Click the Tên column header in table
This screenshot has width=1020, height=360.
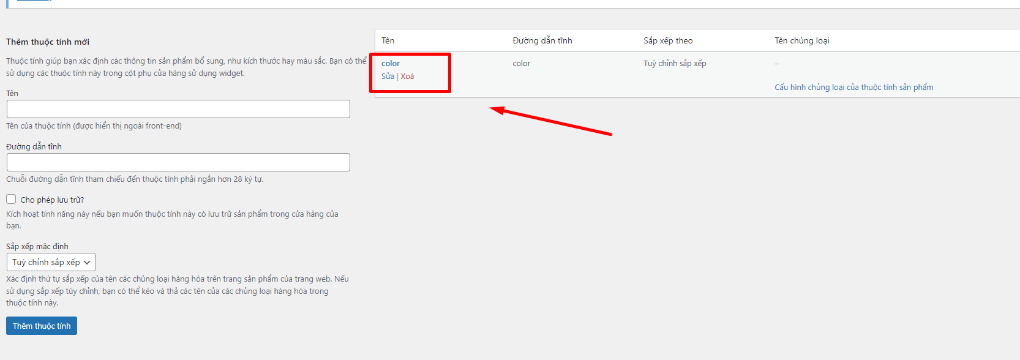388,41
